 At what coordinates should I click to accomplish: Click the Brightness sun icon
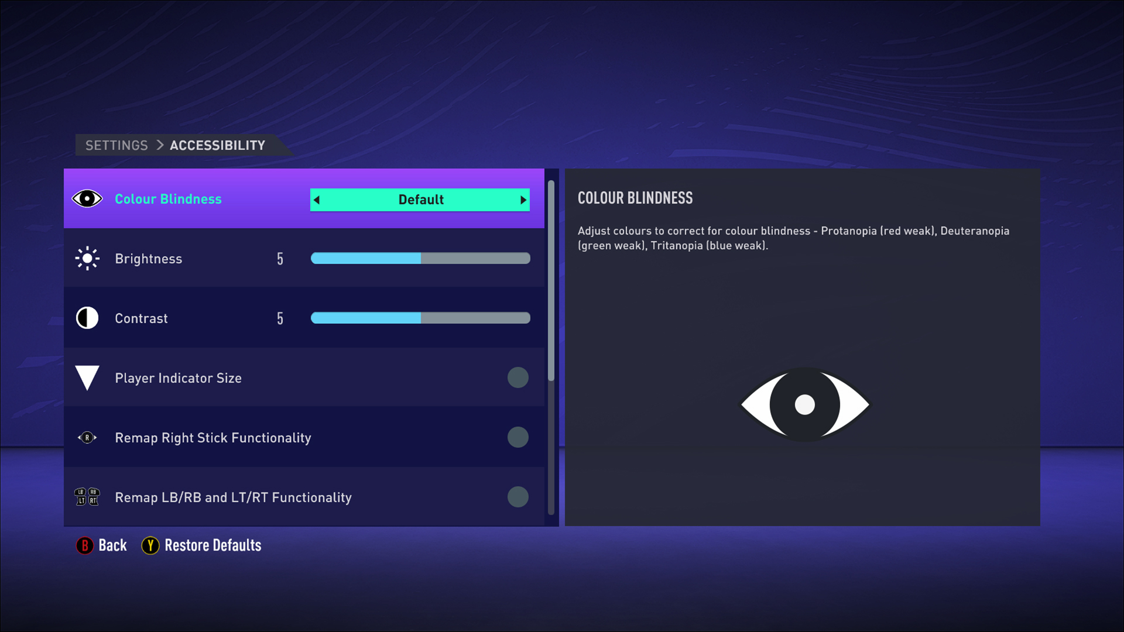(87, 259)
